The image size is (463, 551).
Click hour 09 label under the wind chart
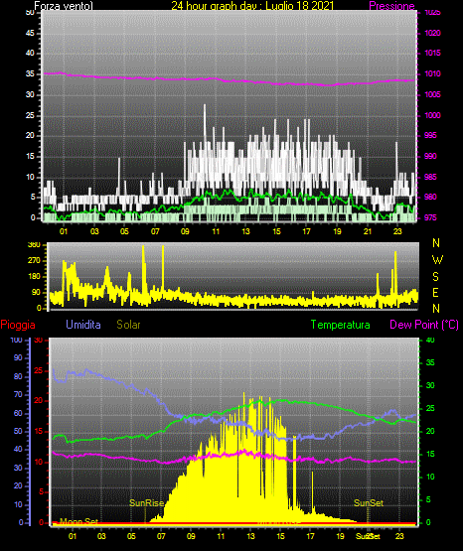185,231
